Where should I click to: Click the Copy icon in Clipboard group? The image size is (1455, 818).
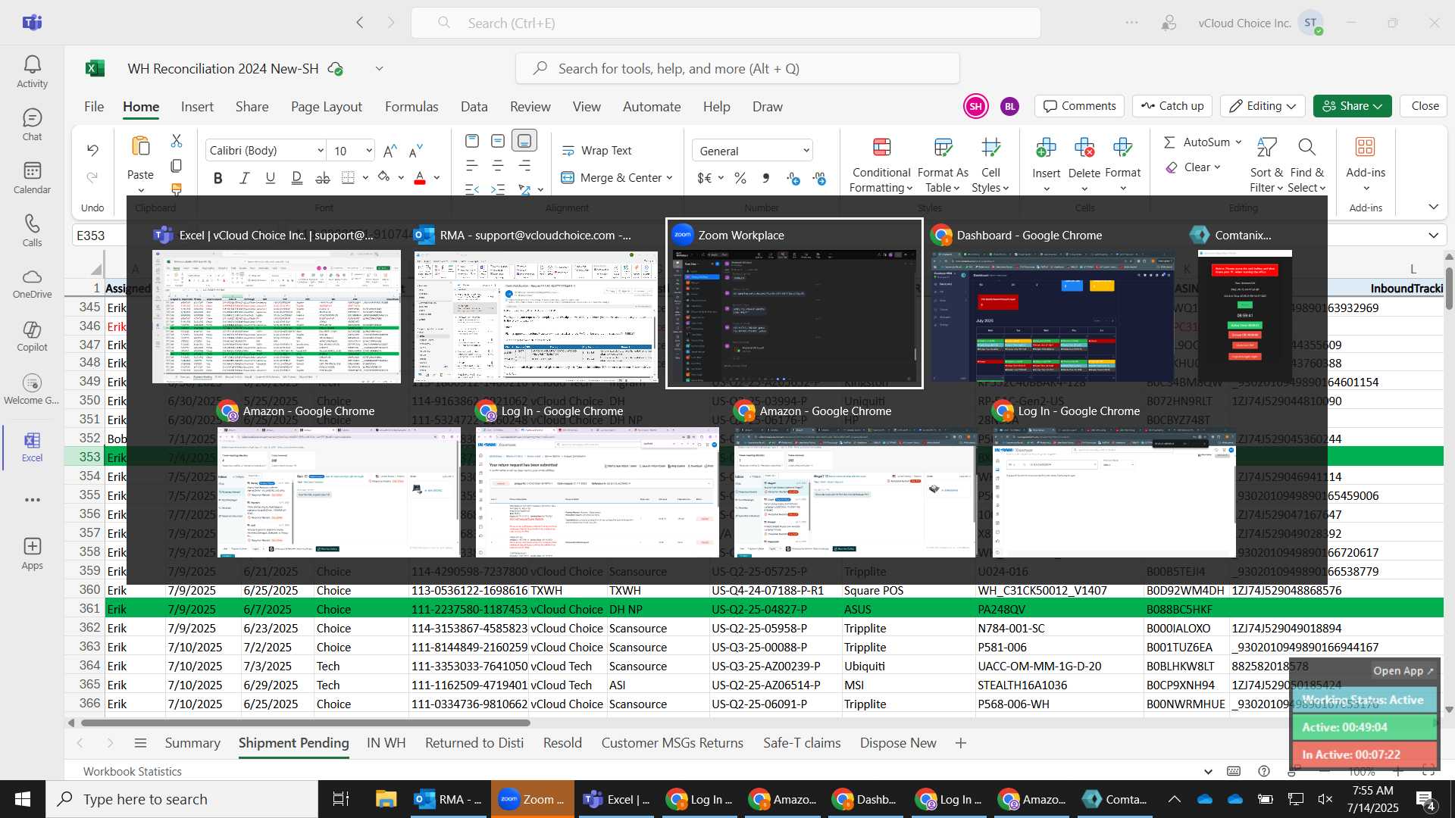pos(177,165)
